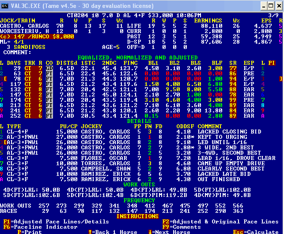Screen dimensions: 284x234
Task: Click the (c) 147 /RUNCO $8,000 line
Action: [37, 37]
